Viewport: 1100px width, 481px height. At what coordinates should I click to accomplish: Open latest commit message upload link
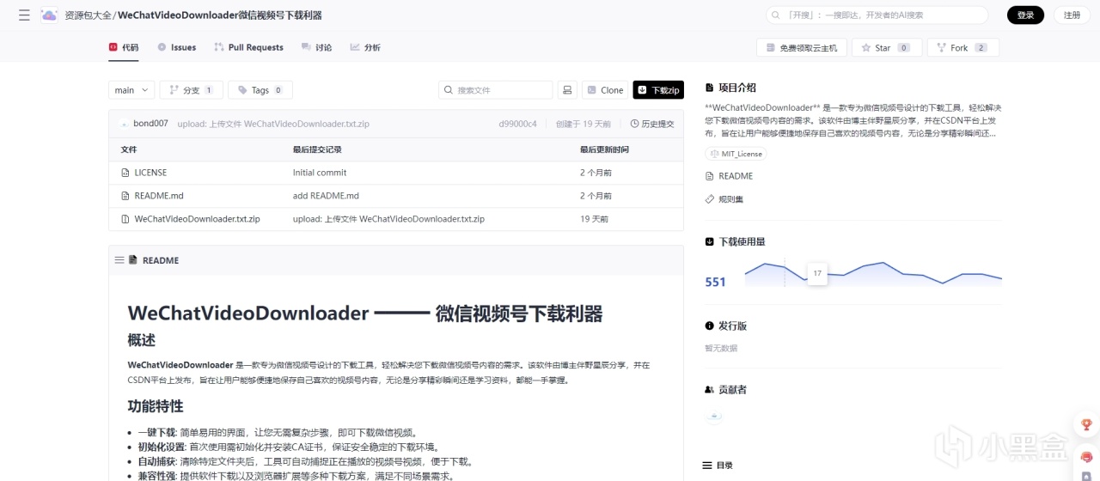[x=273, y=124]
